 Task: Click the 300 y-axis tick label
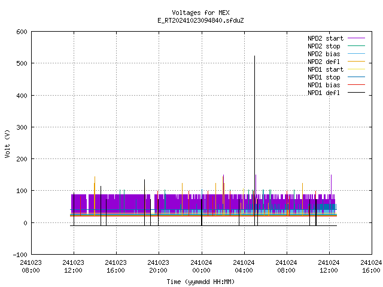click(x=22, y=127)
